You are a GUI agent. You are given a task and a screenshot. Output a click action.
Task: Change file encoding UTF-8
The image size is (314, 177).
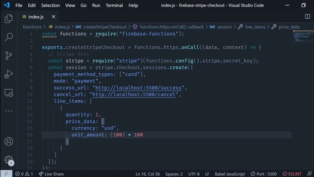tap(194, 174)
